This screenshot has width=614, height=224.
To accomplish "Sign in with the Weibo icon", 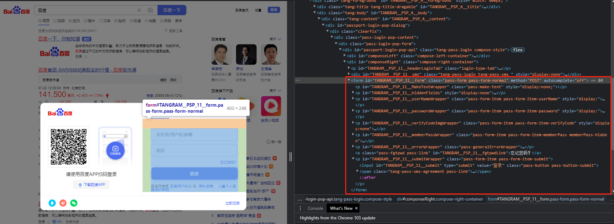I will [x=63, y=203].
